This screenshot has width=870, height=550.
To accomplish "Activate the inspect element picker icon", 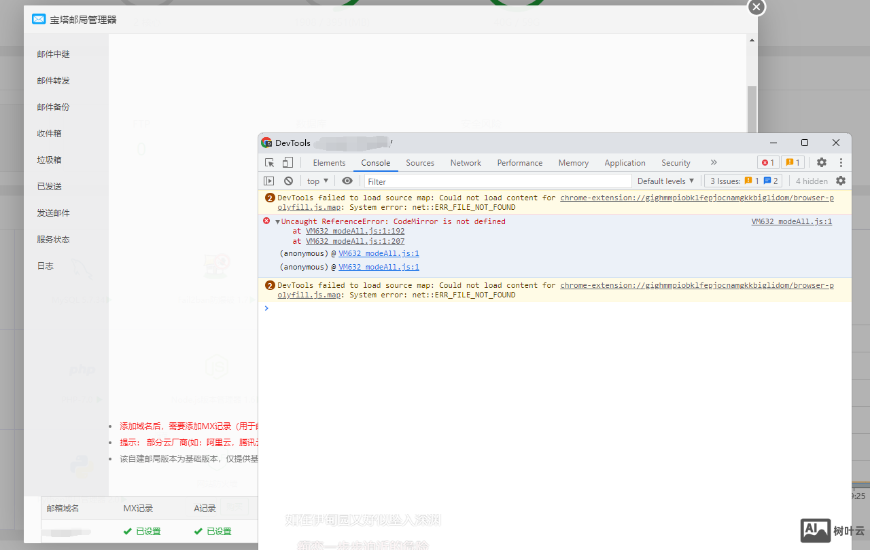I will point(270,163).
